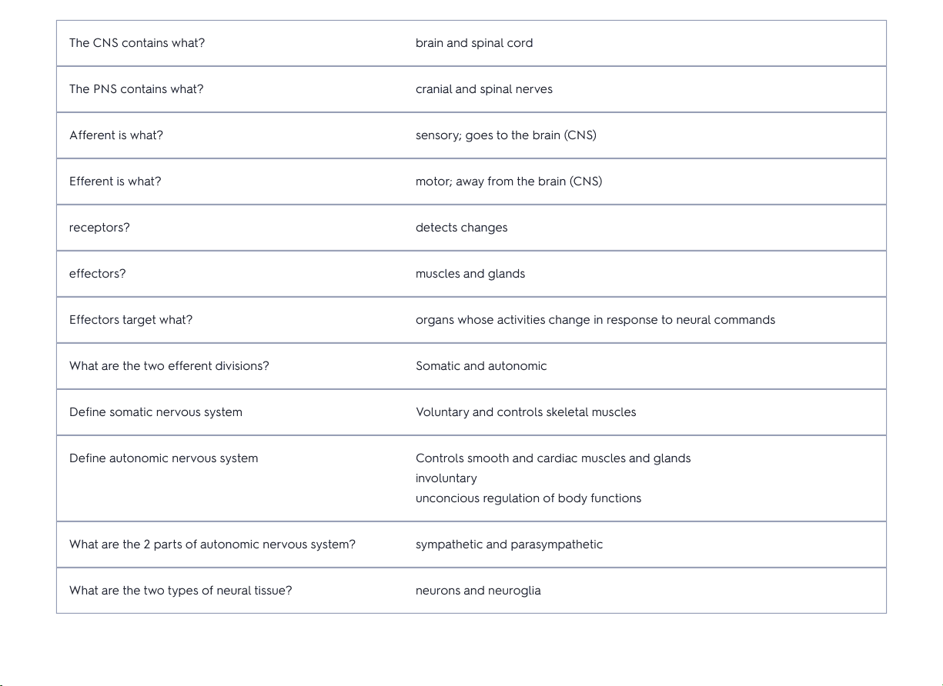Select the 'Somatic and autonomic' answer
This screenshot has height=686, width=943.
point(481,366)
